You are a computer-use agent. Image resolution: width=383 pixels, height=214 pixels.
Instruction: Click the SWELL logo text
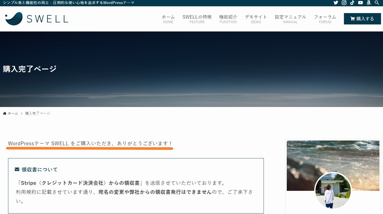click(x=48, y=19)
